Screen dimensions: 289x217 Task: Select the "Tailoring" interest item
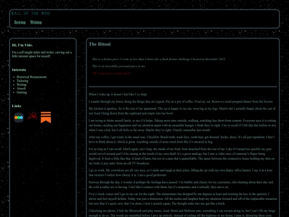22,81
